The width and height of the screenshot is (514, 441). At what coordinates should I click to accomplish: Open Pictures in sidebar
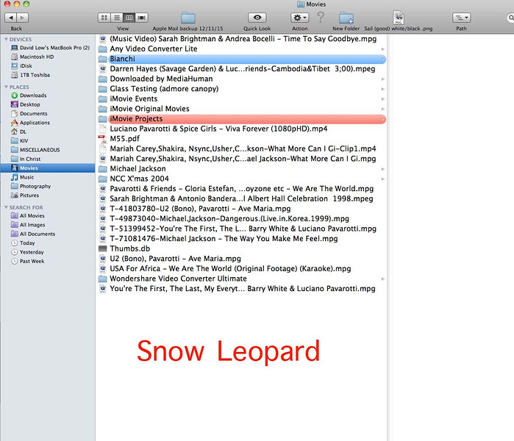click(x=24, y=196)
